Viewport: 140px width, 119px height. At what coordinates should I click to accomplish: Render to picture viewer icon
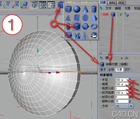[43, 5]
